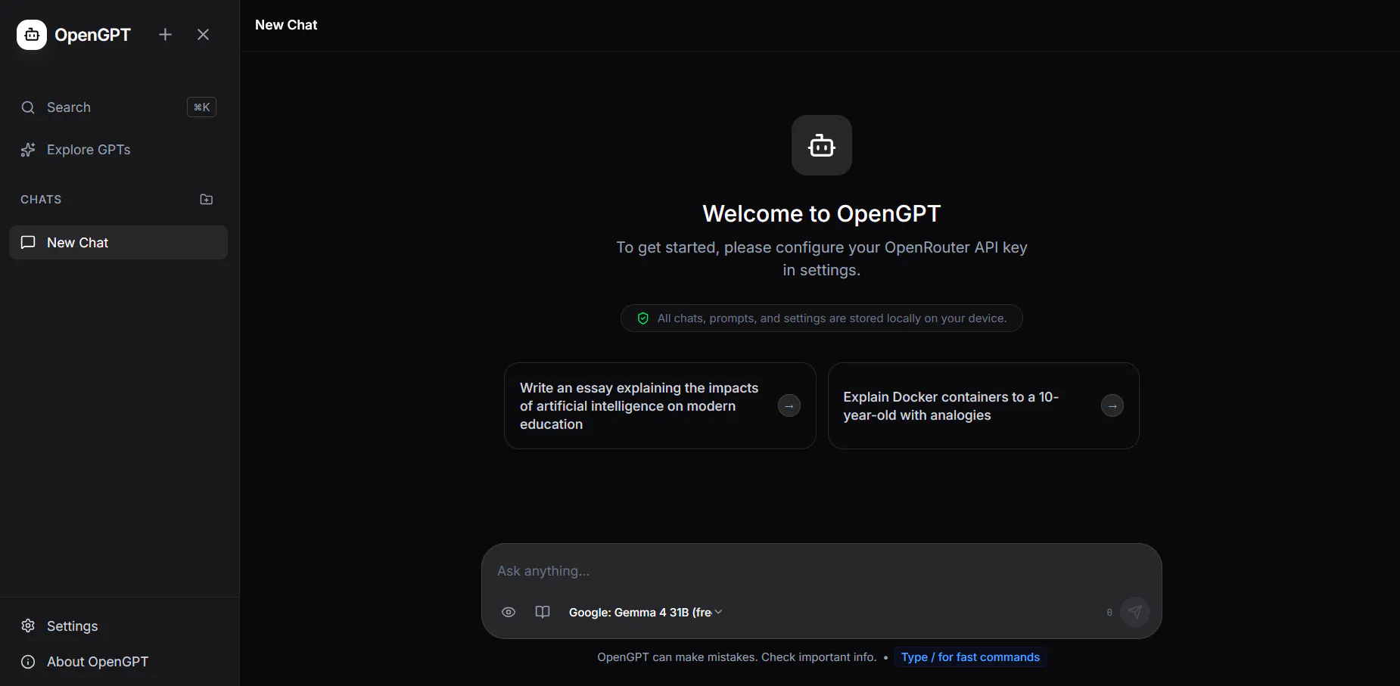Click the chat bubble icon beside New Chat

[28, 243]
